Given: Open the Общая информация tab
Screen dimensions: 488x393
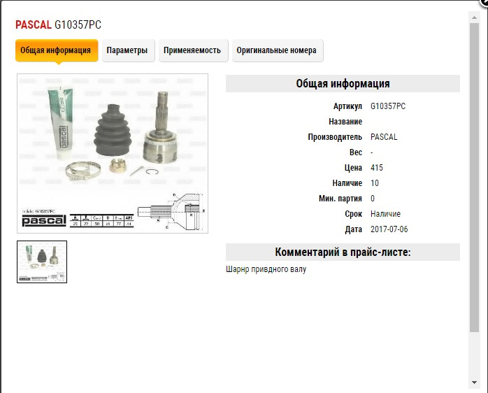Looking at the screenshot, I should (57, 50).
